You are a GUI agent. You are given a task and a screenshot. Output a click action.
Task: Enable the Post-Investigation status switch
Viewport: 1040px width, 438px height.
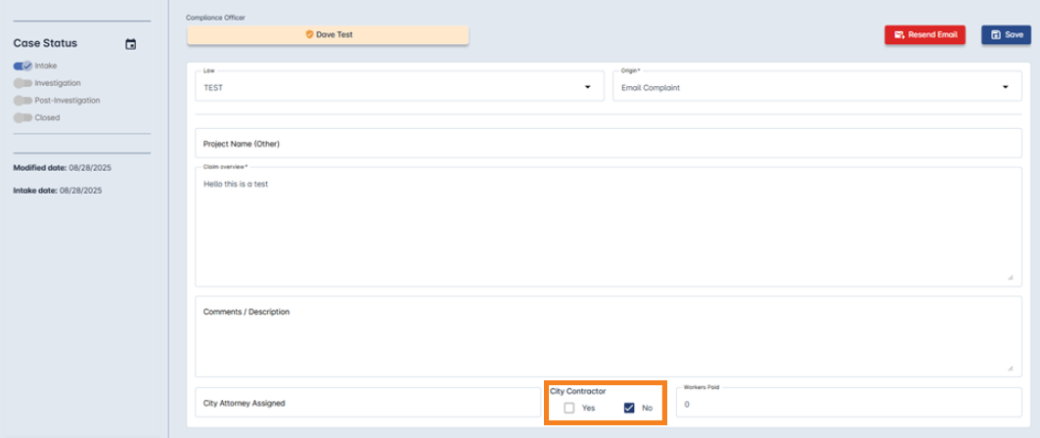tap(23, 100)
